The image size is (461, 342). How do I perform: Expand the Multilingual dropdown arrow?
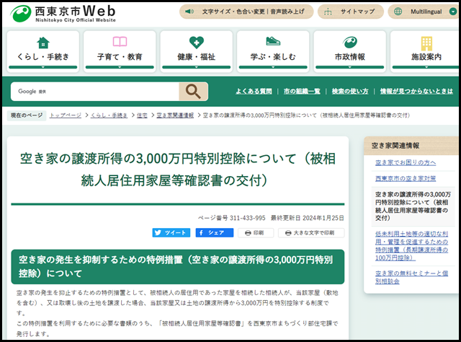[x=453, y=12]
